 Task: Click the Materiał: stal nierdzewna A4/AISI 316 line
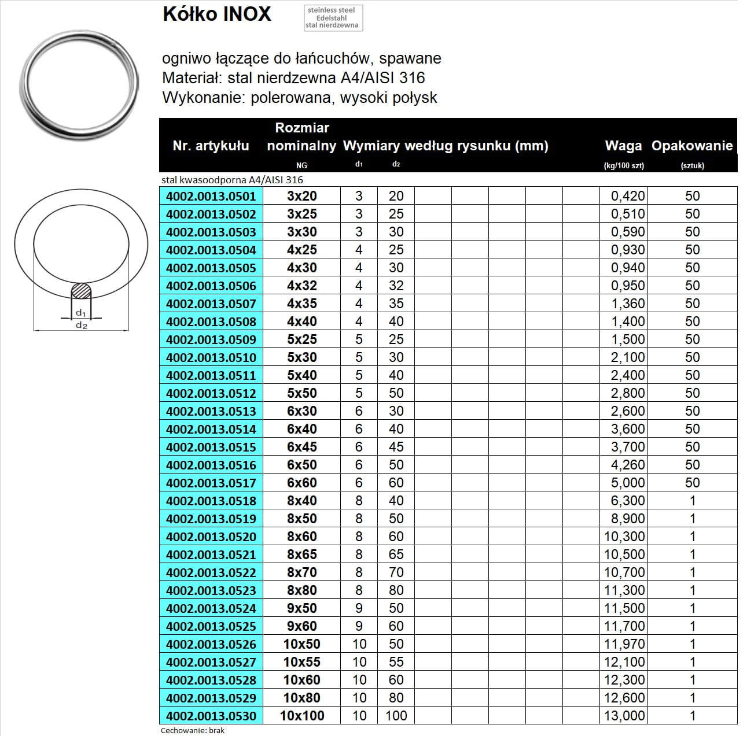[x=293, y=78]
